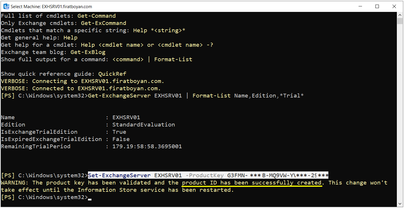Image resolution: width=405 pixels, height=208 pixels.
Task: Click the 'WARNING:' text
Action: 15,183
